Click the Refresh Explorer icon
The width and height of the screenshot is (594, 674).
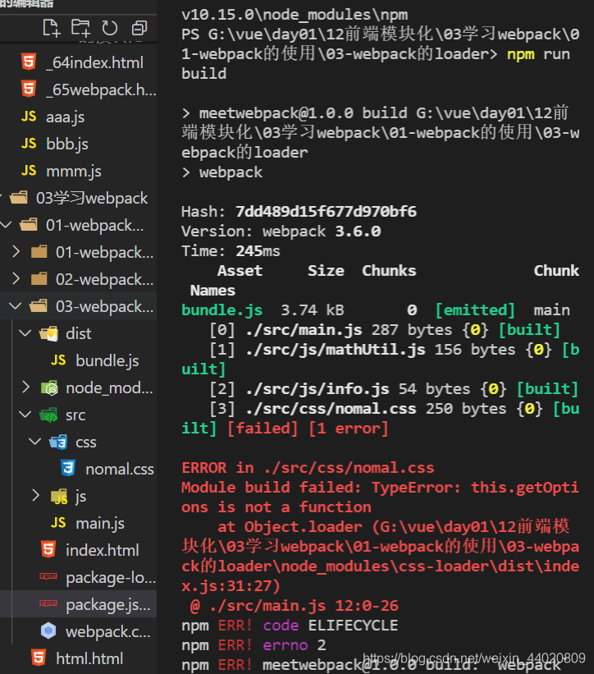tap(109, 29)
